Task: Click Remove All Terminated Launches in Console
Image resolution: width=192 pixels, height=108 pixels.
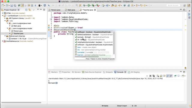Action: click(154, 76)
